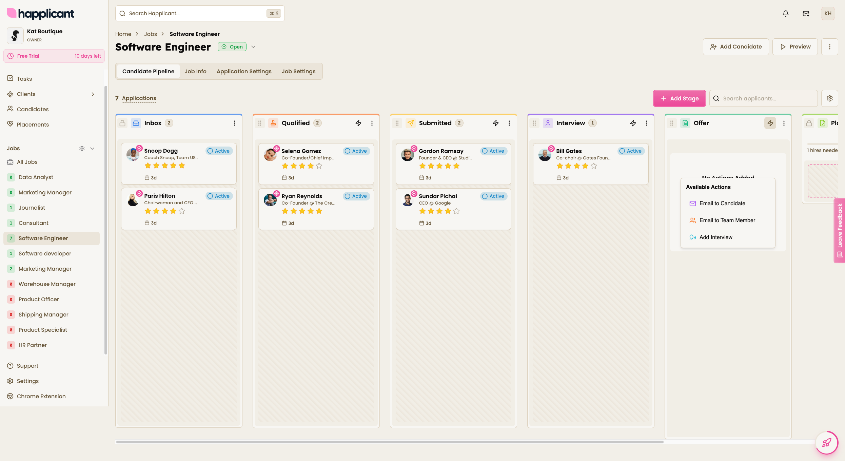Open pipeline settings gear beside applicant search
The height and width of the screenshot is (461, 845).
point(830,98)
